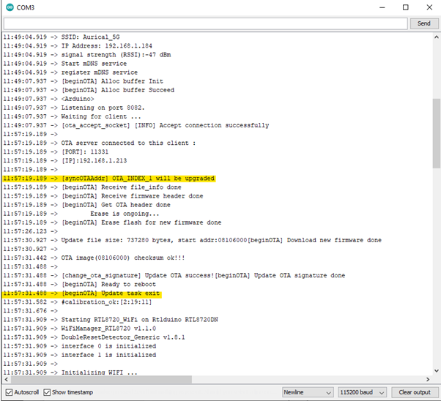Image resolution: width=441 pixels, height=401 pixels.
Task: Minimize the COM3 window
Action: coord(382,7)
